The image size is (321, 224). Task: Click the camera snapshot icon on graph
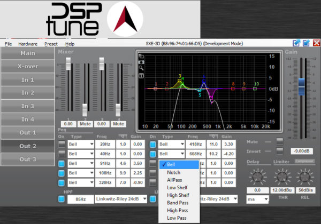[141, 62]
